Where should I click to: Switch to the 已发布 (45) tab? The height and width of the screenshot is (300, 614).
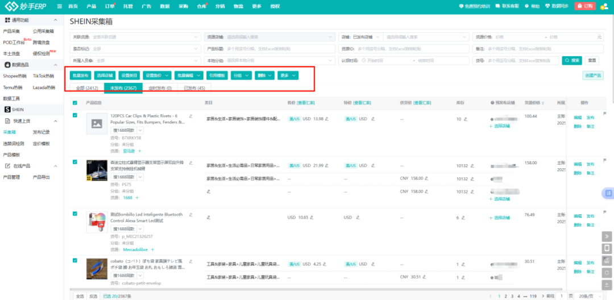point(194,88)
